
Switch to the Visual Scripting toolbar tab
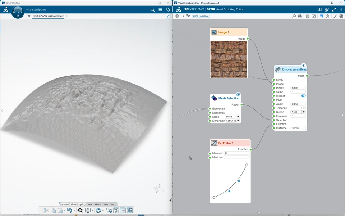[78, 204]
